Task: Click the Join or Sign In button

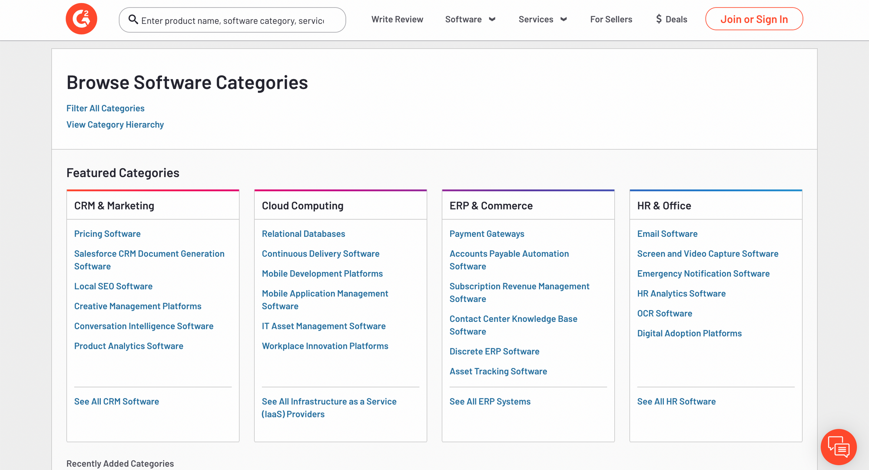Action: point(754,19)
